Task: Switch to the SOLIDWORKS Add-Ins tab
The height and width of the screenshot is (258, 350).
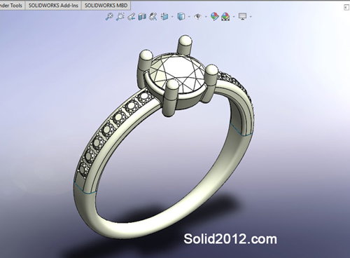Action: 53,6
